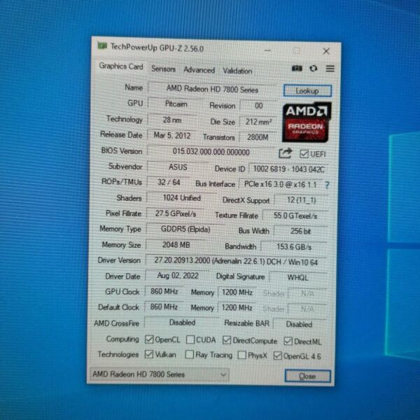Take a GPU-Z screenshot with the camera icon
The image size is (420, 420).
pos(297,69)
